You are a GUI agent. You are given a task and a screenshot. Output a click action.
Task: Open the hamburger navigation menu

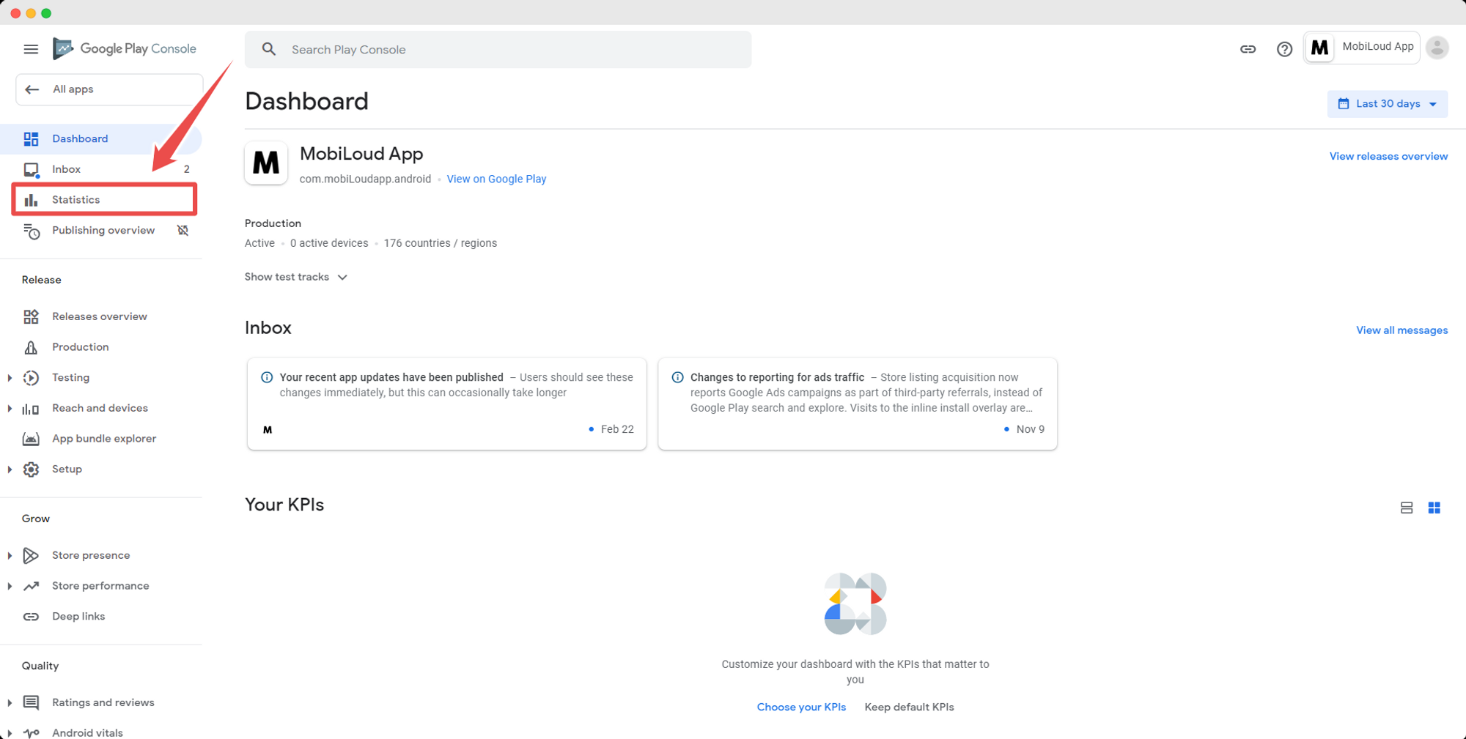pyautogui.click(x=31, y=49)
